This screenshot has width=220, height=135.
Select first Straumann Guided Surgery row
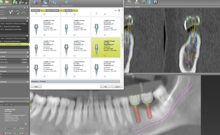pos(14,26)
